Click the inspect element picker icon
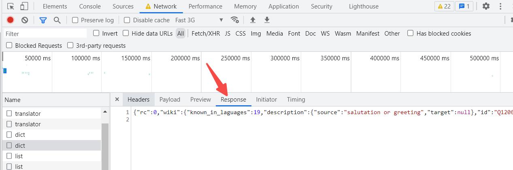Screen dimensions: 513x170 click(11, 6)
